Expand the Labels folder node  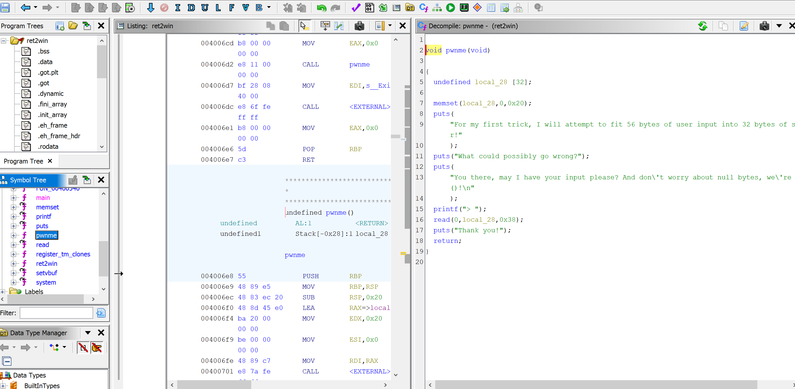click(x=2, y=292)
